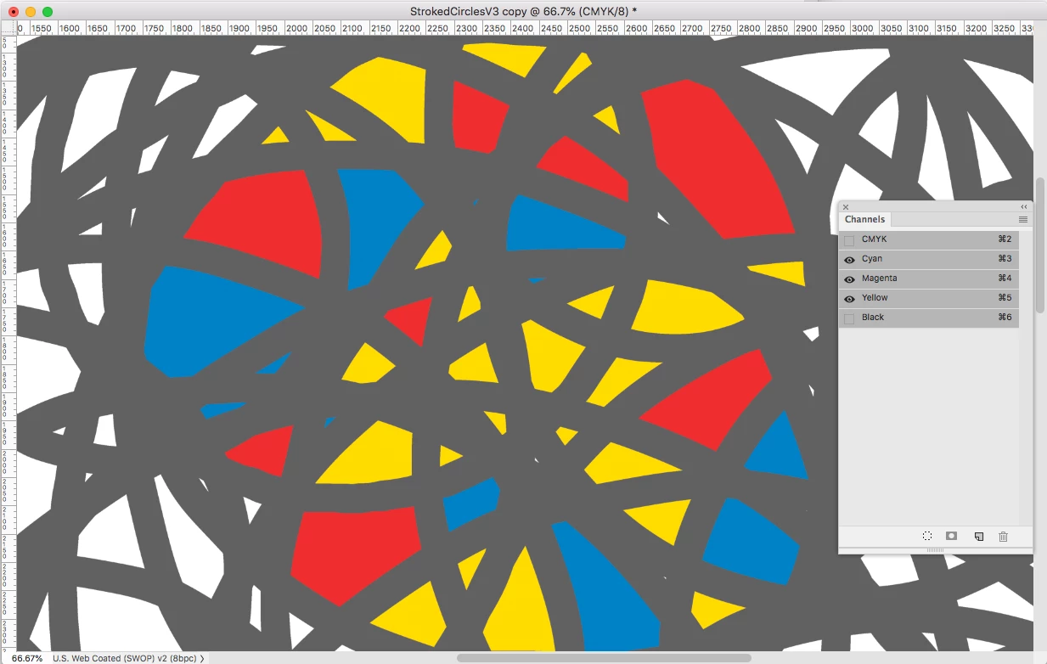Zoom the document window green button

click(48, 11)
